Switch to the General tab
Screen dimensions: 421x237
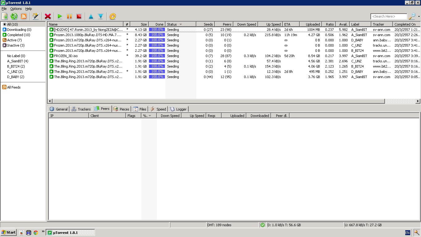(x=58, y=109)
